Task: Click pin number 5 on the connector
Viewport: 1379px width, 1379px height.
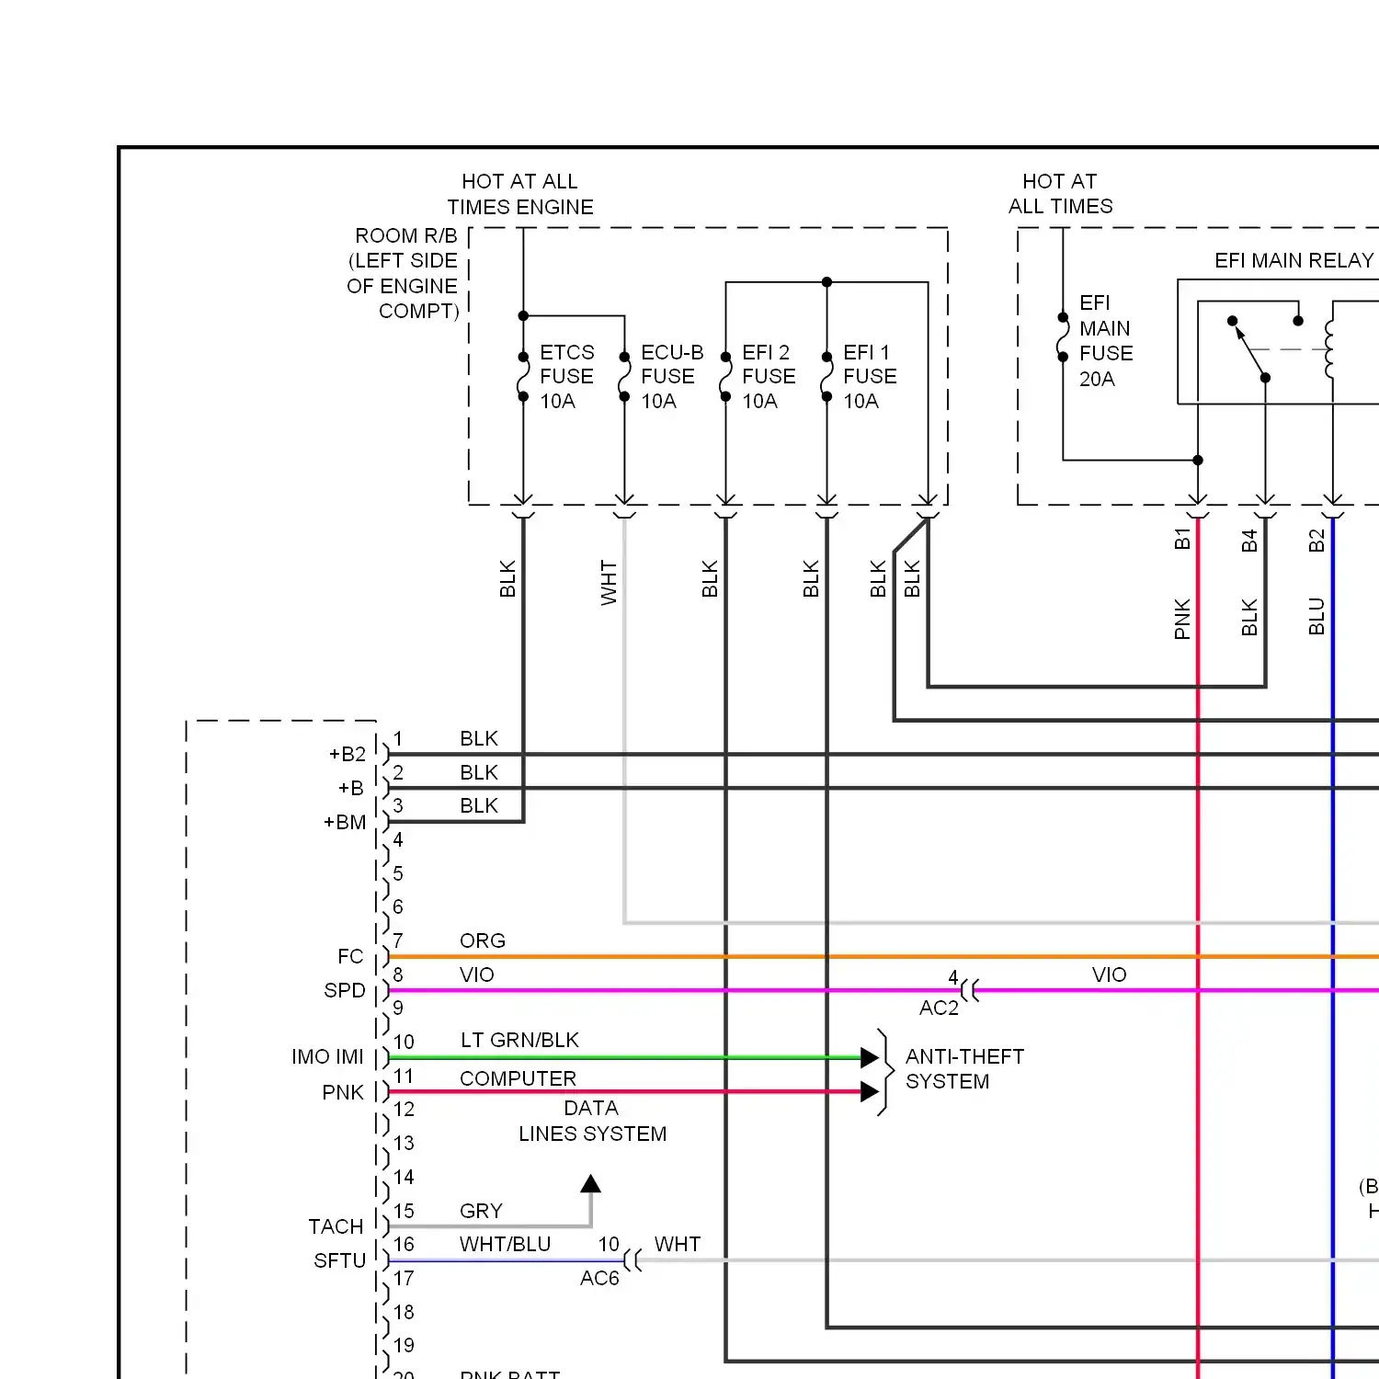Action: 398,873
